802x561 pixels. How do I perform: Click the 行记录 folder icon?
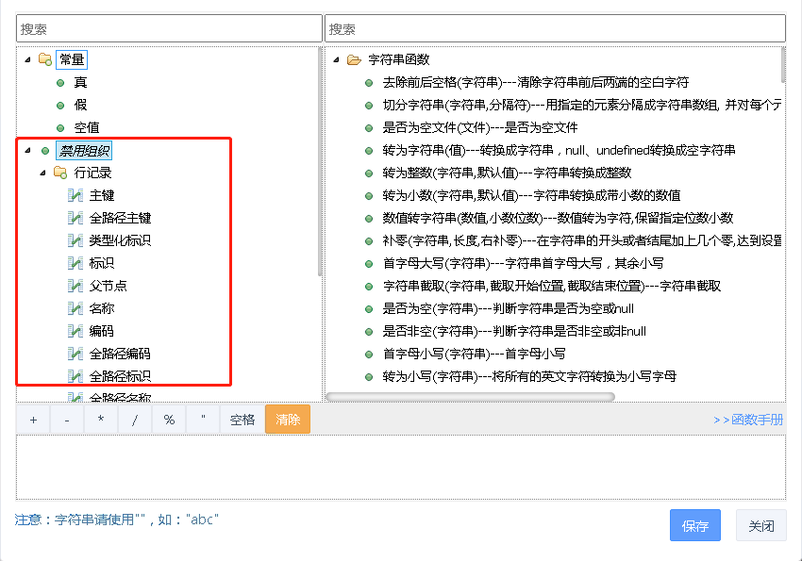coord(59,173)
